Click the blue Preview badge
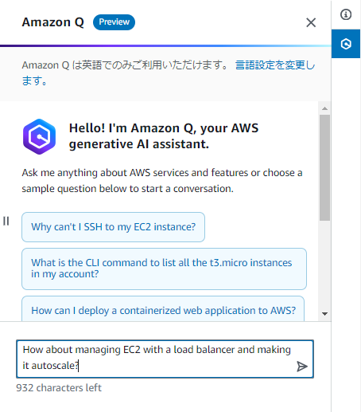The image size is (361, 412). (114, 22)
